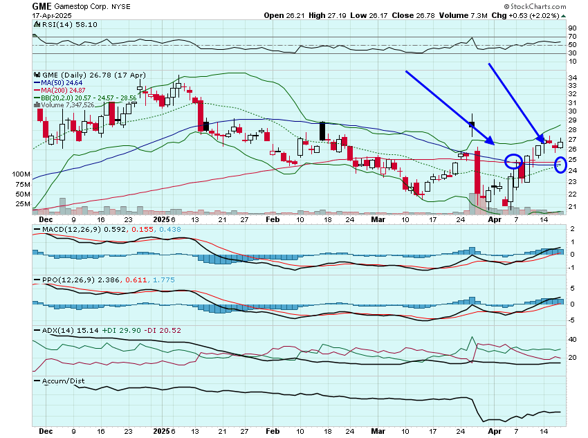Image resolution: width=588 pixels, height=438 pixels.
Task: Click the Apr label on the bottom date axis
Action: pyautogui.click(x=495, y=431)
